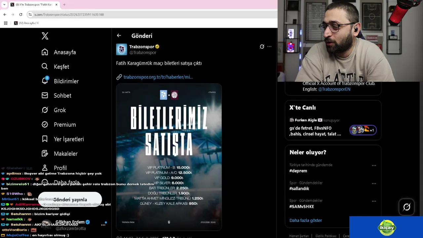Click the X logo in sidebar

click(45, 36)
